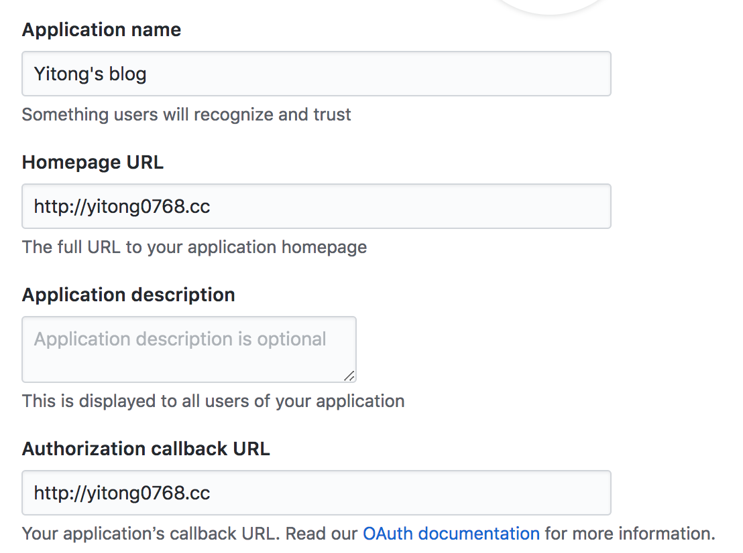Click the yitong0768.cc value in Homepage URL field
Viewport: 743px width, 553px height.
122,206
